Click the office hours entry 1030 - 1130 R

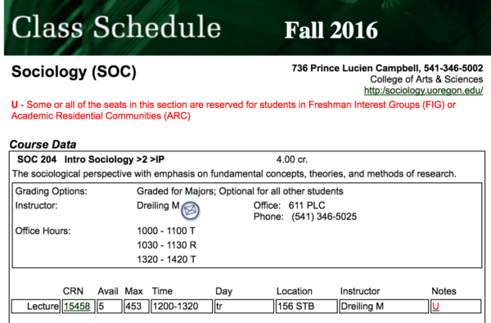click(167, 245)
